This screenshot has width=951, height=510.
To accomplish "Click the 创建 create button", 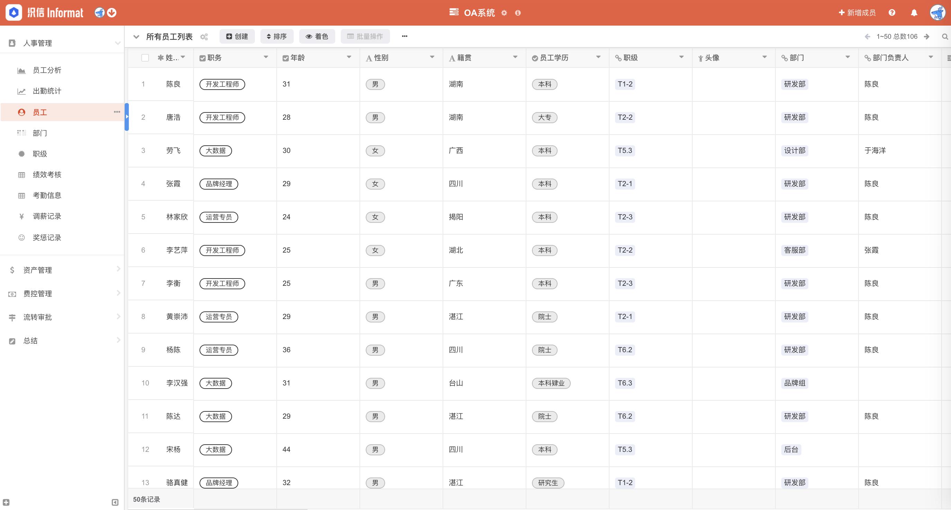I will 237,36.
